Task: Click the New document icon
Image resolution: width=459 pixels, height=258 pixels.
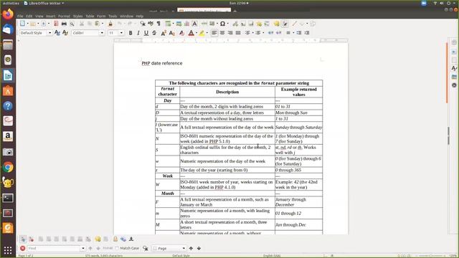Action: (x=22, y=24)
